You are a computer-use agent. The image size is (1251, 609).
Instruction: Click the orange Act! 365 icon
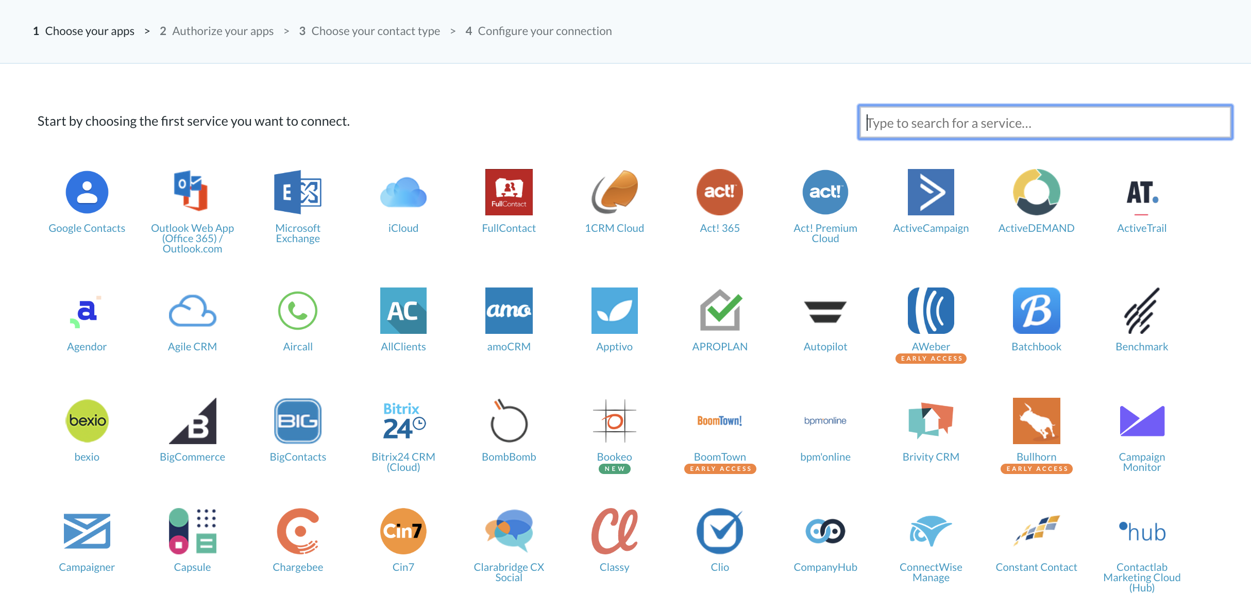point(720,192)
